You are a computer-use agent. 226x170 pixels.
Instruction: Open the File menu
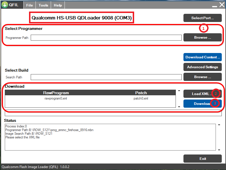(x=30, y=5)
